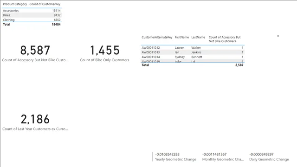Sort by LastName column header
Viewport: 297px width, 167px height.
pos(198,37)
